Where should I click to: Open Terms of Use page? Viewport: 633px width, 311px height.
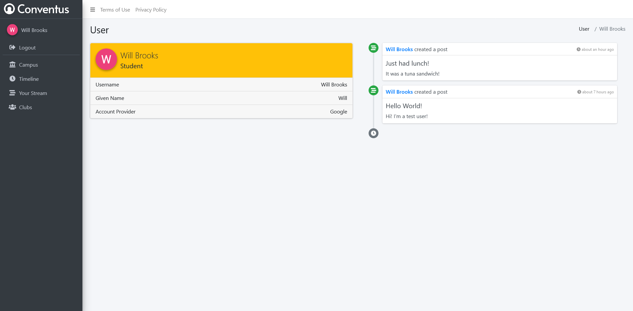(115, 10)
